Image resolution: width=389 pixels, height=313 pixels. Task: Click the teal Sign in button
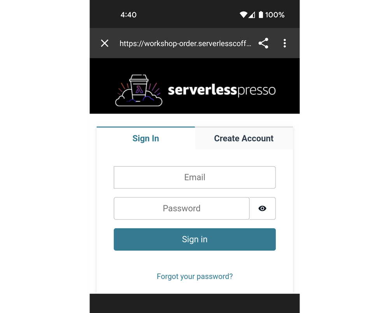[x=195, y=240]
